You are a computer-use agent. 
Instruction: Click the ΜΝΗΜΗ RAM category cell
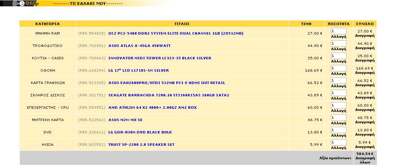tap(48, 33)
